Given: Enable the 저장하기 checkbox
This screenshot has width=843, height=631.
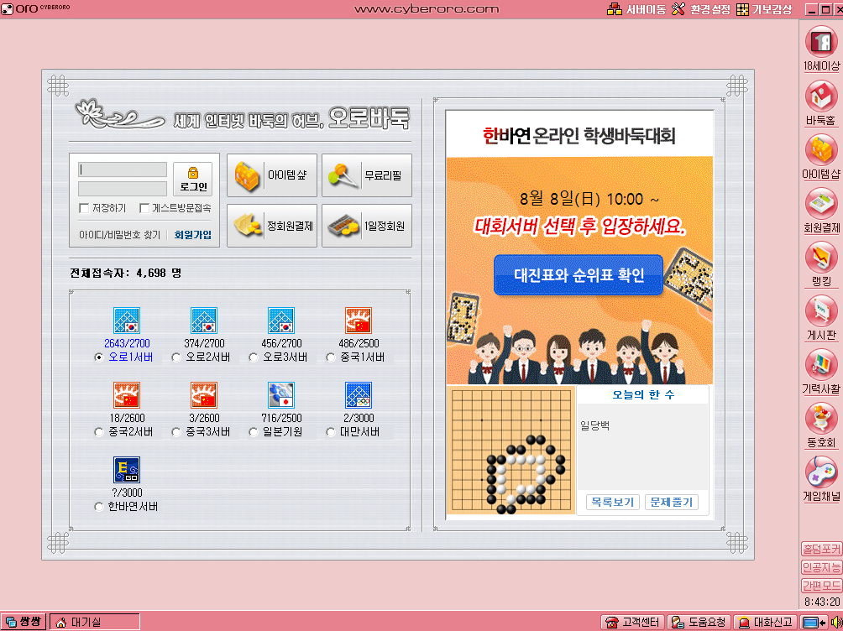Looking at the screenshot, I should point(84,207).
